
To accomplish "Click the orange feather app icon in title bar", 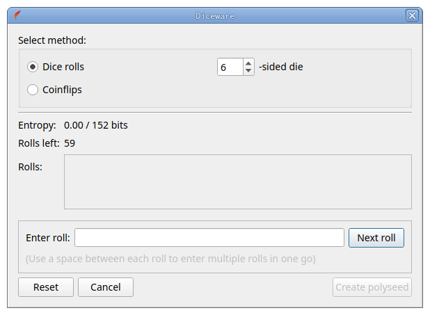I will (17, 15).
